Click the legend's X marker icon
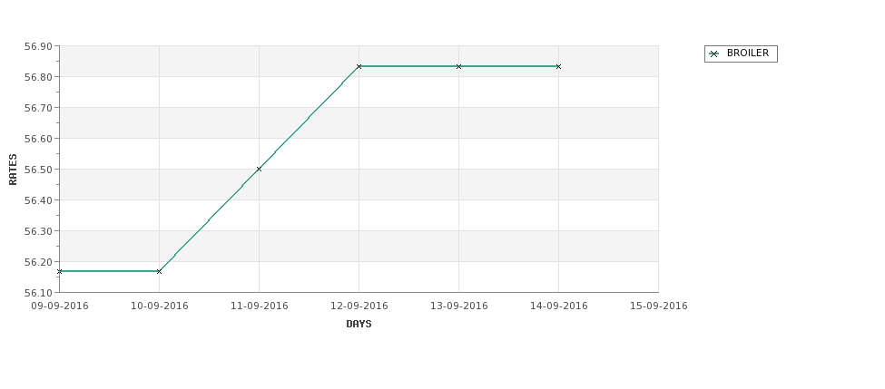 pyautogui.click(x=714, y=54)
